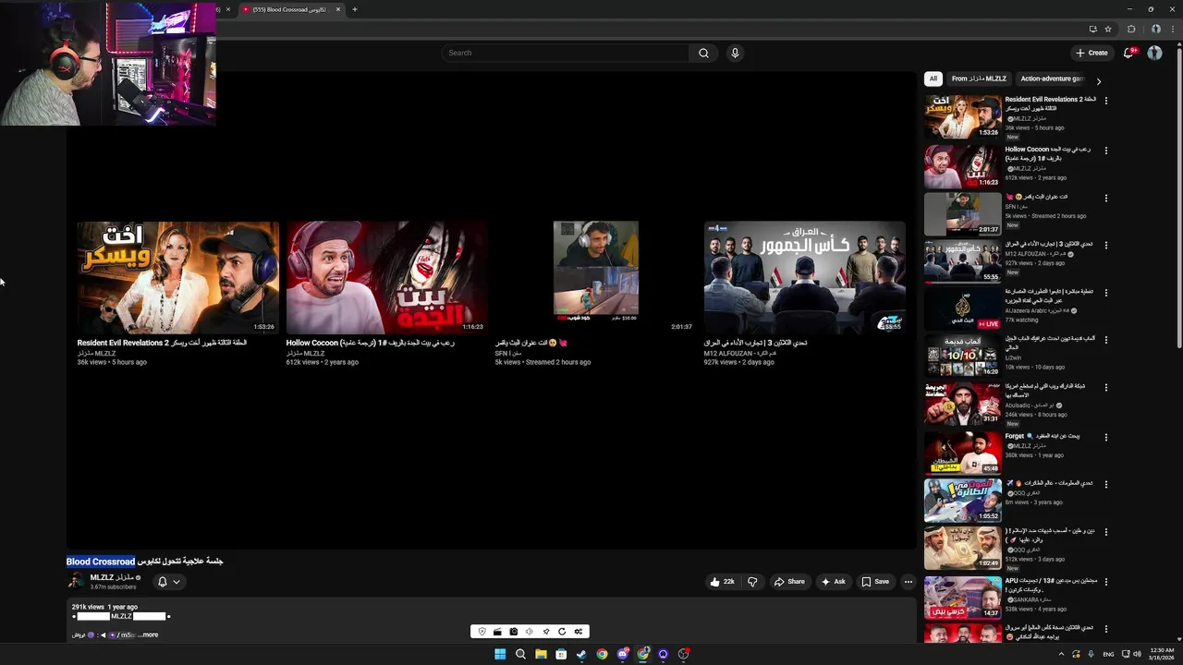Bookmark this page with the star icon

tap(1107, 29)
